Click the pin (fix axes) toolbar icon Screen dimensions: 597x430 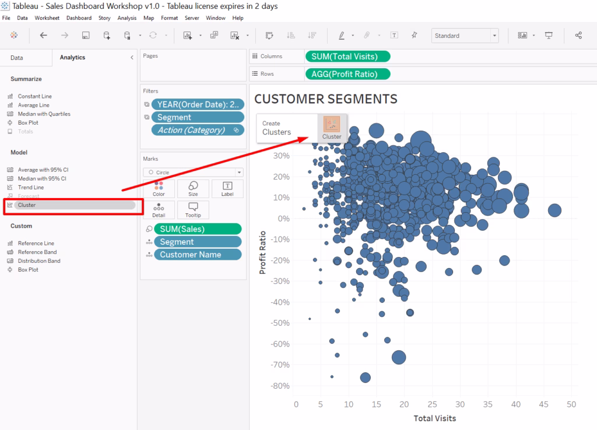point(415,36)
